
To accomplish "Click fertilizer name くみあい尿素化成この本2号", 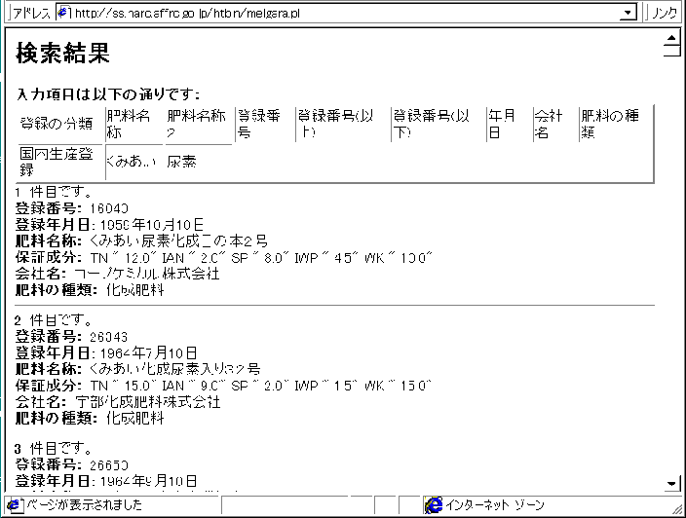I will click(141, 240).
